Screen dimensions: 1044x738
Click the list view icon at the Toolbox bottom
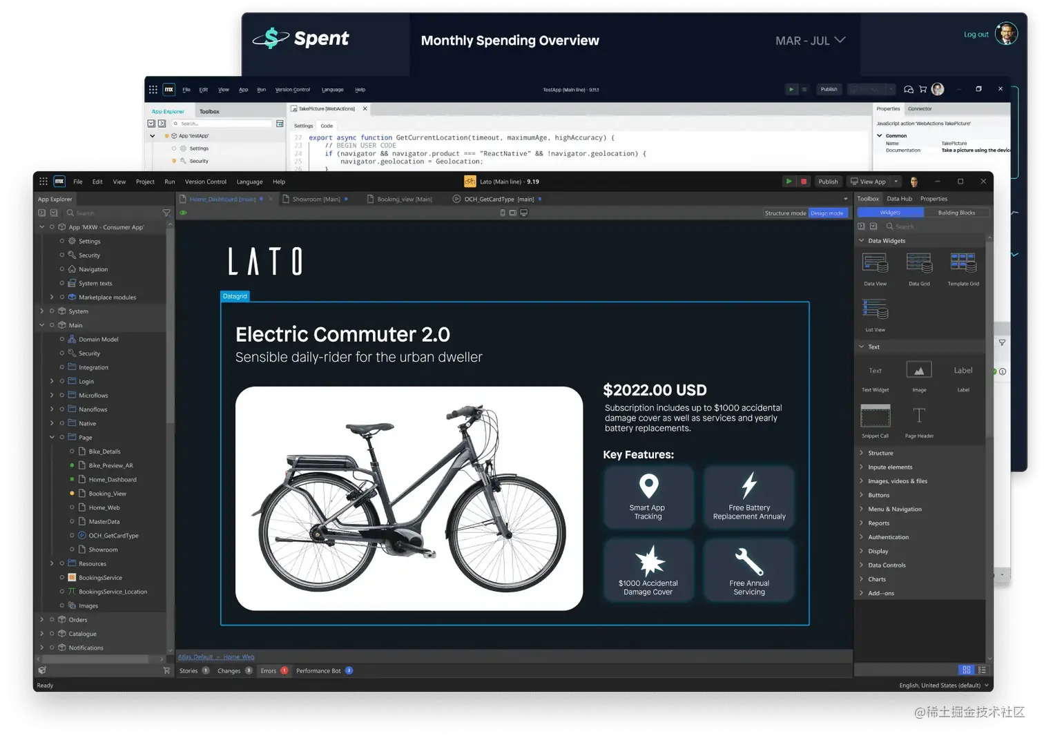click(982, 670)
